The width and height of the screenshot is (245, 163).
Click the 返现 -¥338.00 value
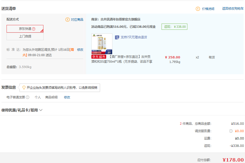tap(237, 146)
